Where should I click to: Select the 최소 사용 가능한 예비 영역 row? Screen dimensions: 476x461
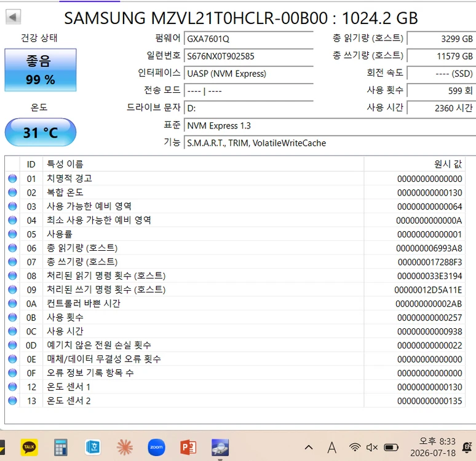(235, 220)
